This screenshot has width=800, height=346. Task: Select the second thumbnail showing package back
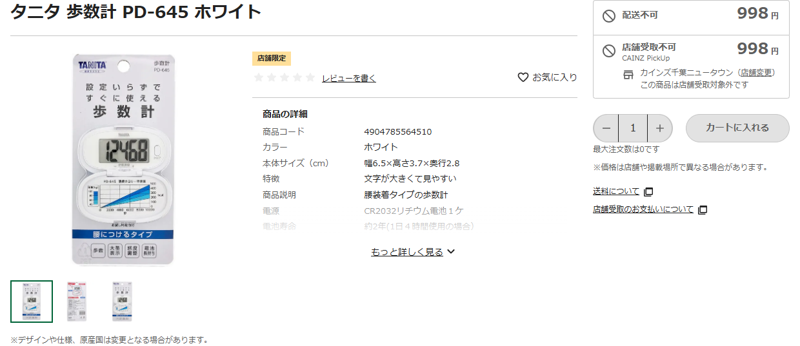77,302
